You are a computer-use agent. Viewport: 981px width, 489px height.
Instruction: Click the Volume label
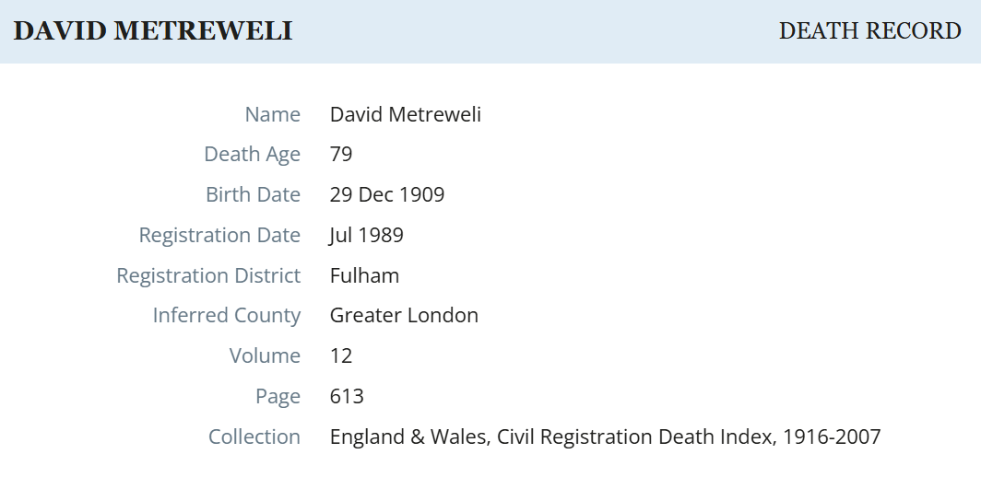pyautogui.click(x=265, y=355)
